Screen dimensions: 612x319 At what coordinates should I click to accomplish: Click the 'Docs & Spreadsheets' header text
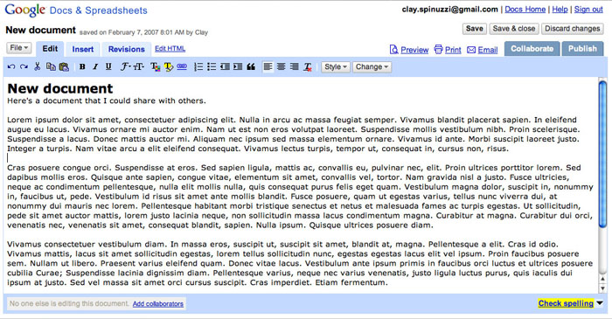point(98,10)
